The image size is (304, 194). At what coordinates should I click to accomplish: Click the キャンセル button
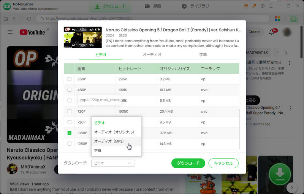[223, 163]
